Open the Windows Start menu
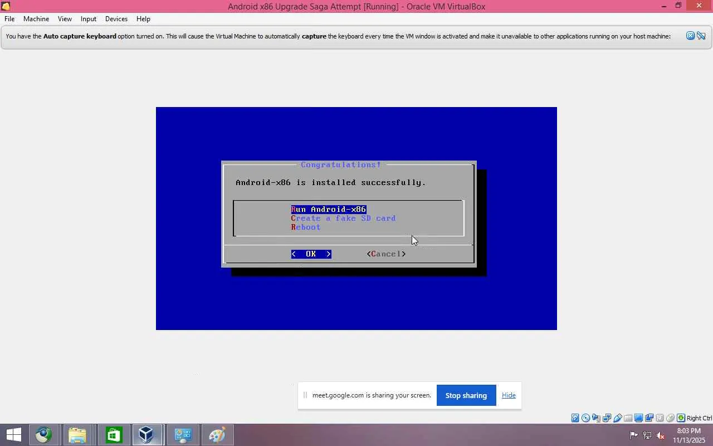This screenshot has width=713, height=446. coord(14,435)
